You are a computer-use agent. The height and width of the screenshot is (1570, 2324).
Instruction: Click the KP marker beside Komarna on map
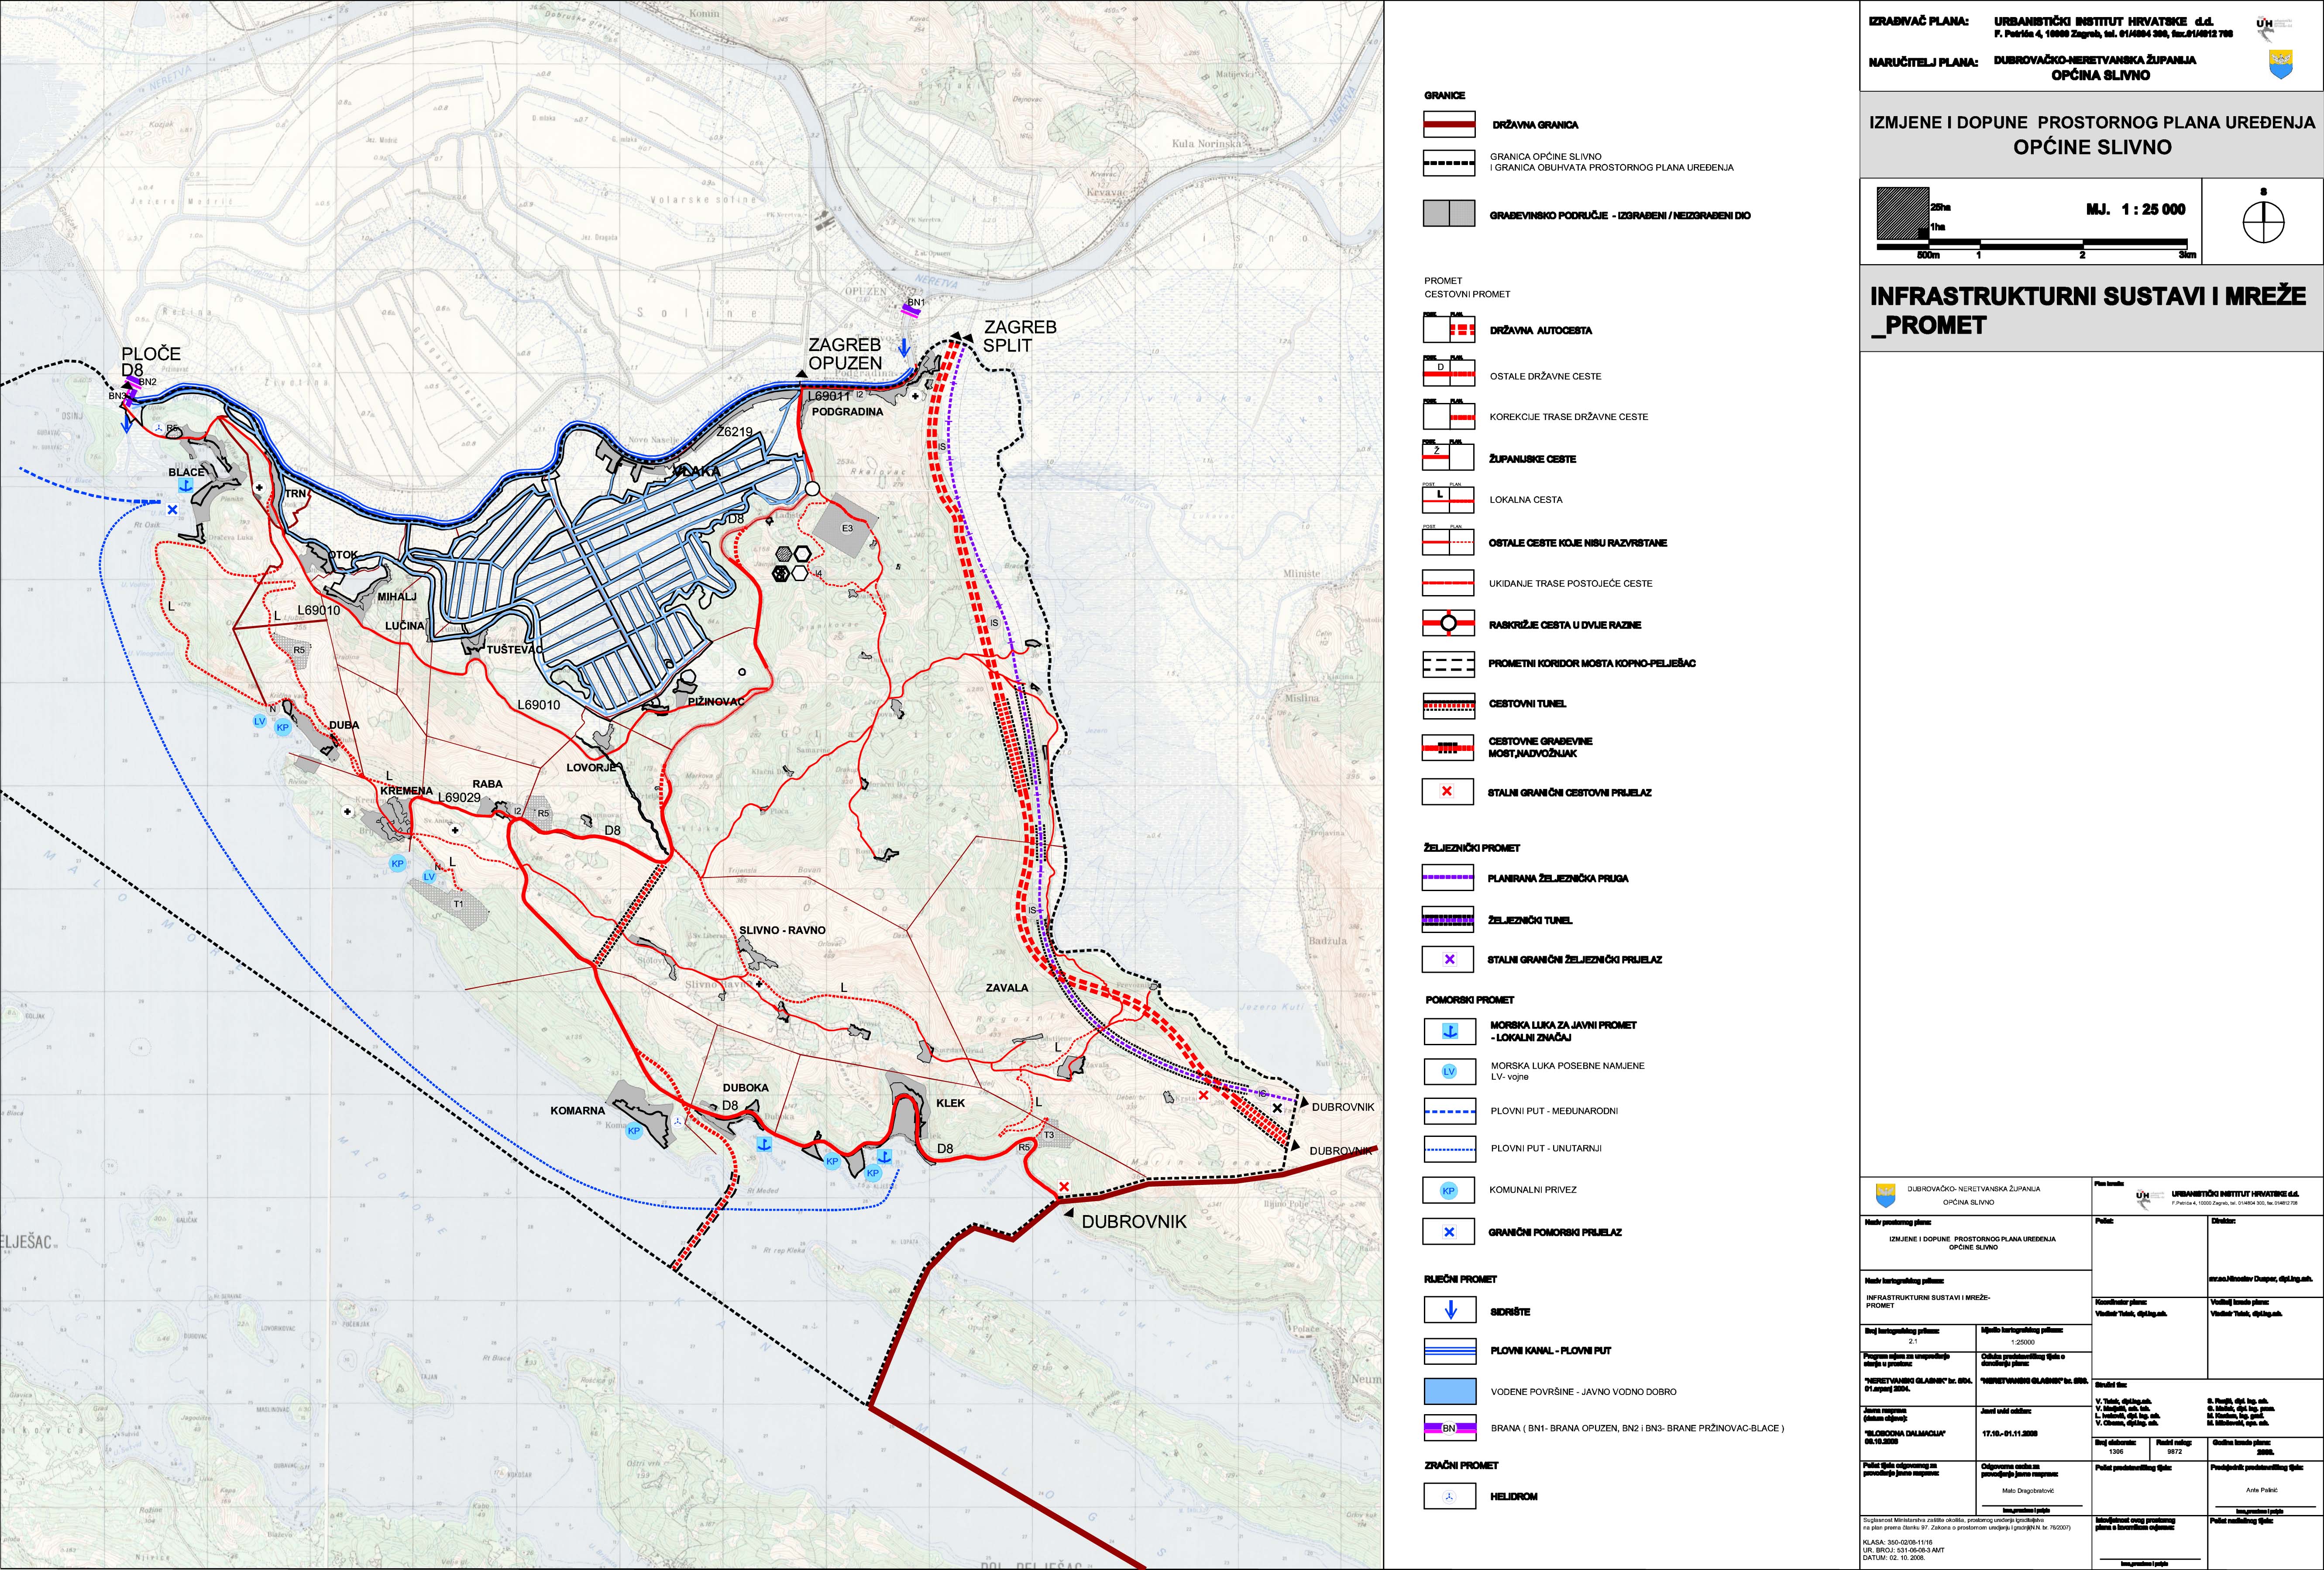(x=633, y=1131)
